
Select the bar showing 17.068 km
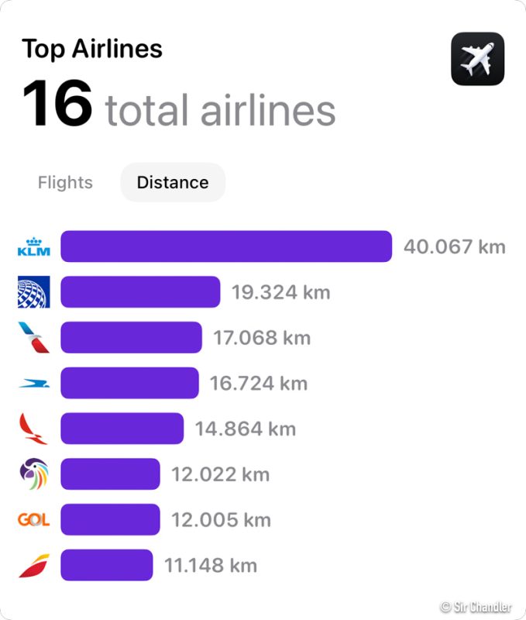pyautogui.click(x=131, y=338)
